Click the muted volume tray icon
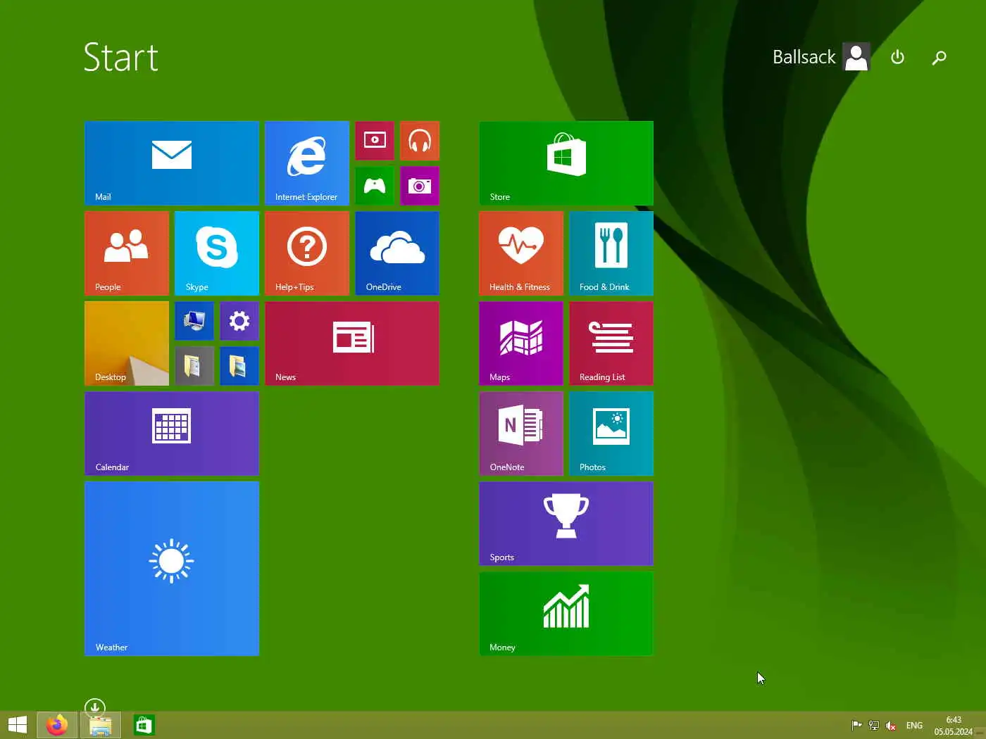 tap(891, 725)
